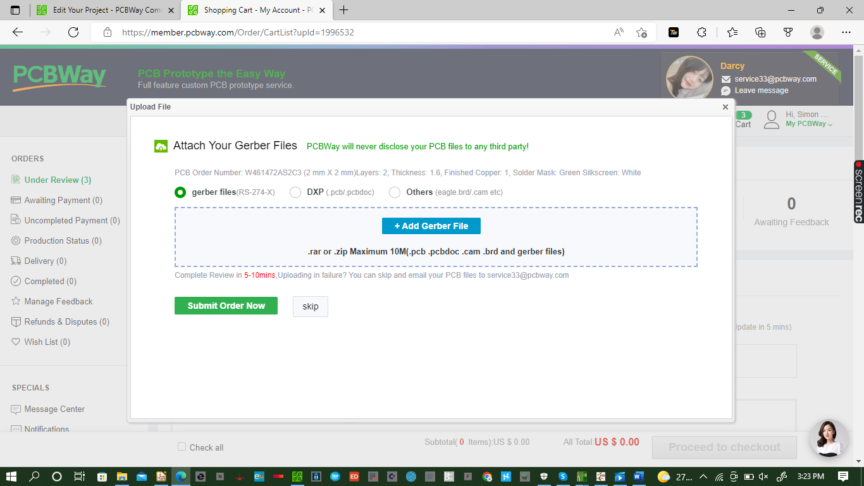
Task: Open Edge Settings and more menu
Action: point(846,32)
